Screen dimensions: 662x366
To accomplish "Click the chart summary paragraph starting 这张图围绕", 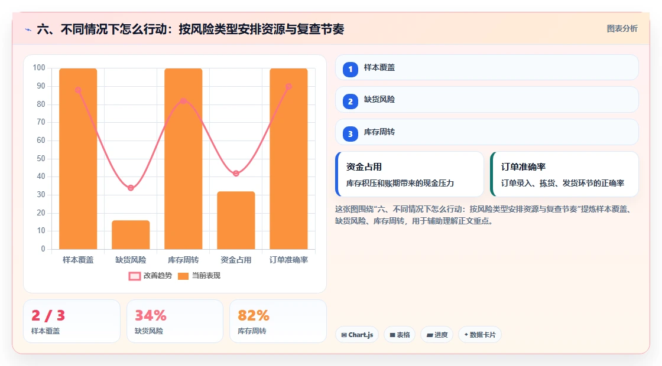I will point(484,215).
